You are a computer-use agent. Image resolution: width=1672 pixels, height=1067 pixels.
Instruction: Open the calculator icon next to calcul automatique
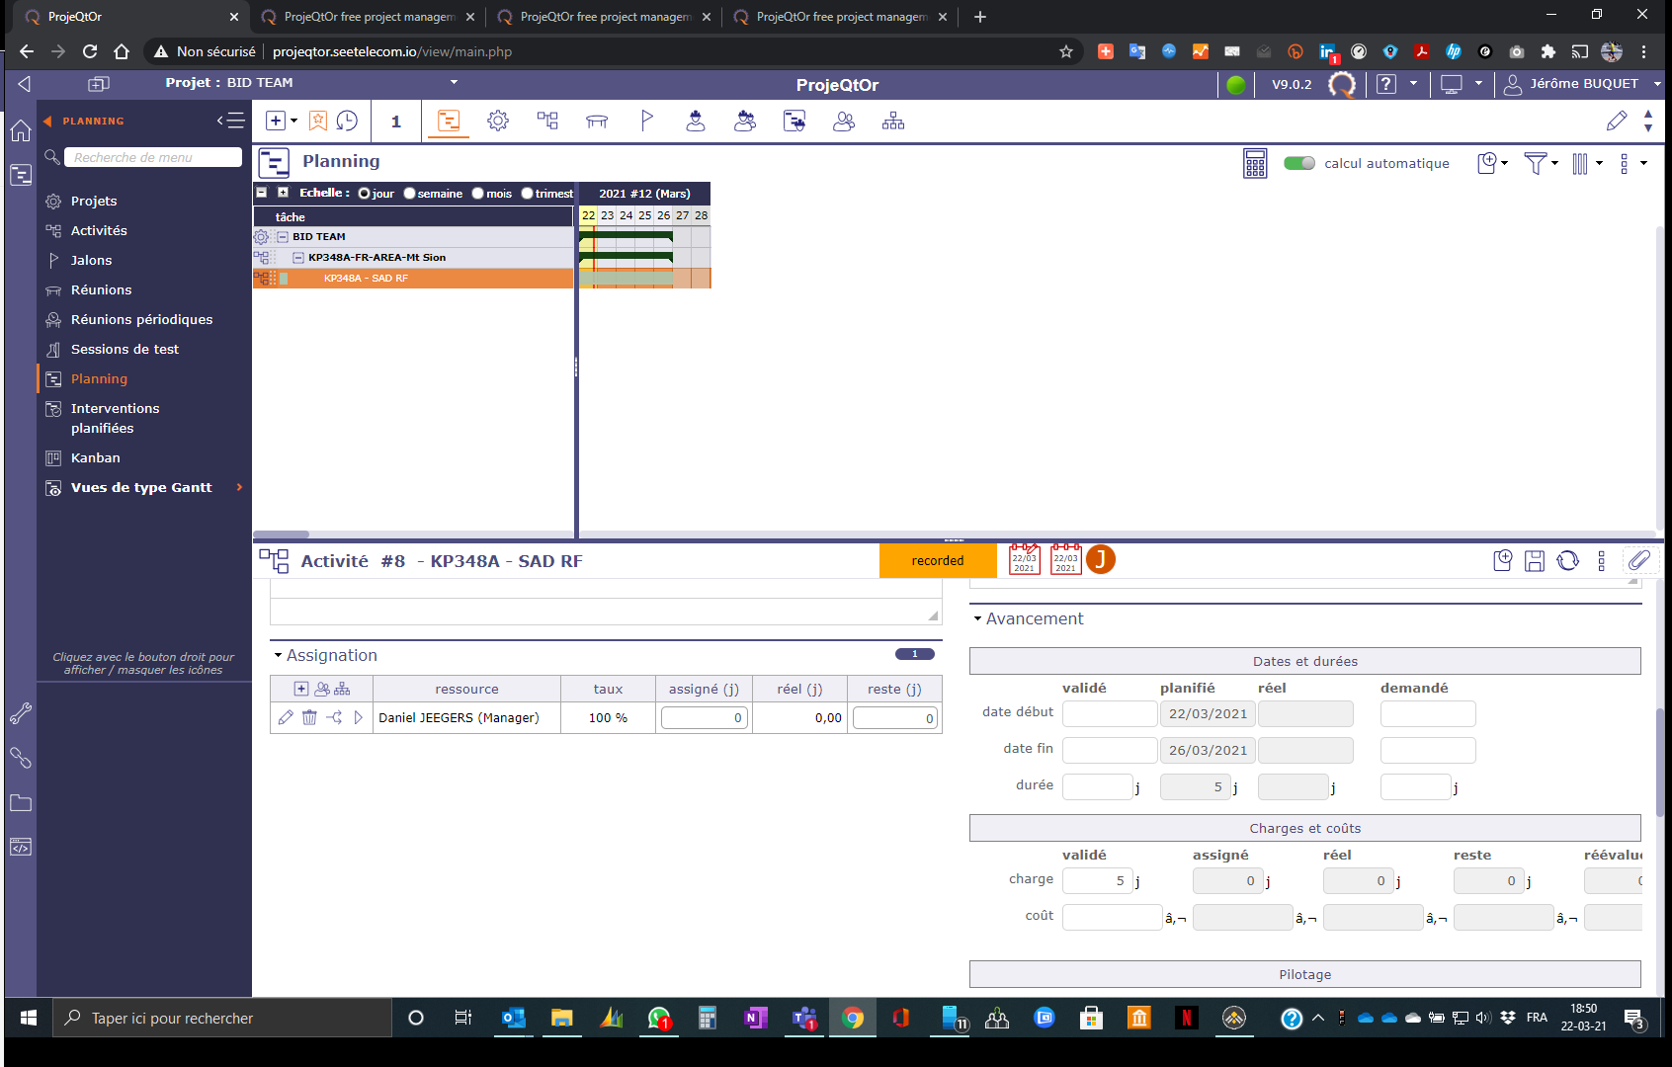point(1255,164)
